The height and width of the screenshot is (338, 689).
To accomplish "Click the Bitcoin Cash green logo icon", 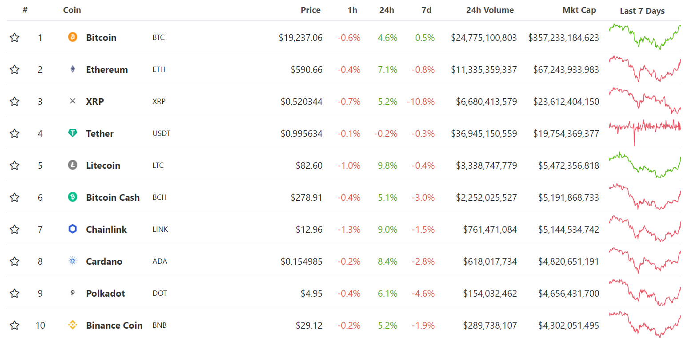I will click(72, 197).
